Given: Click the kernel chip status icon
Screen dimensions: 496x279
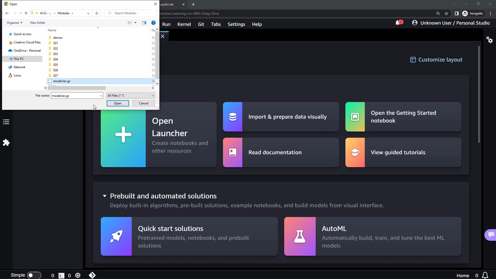Looking at the screenshot, I should [78, 275].
